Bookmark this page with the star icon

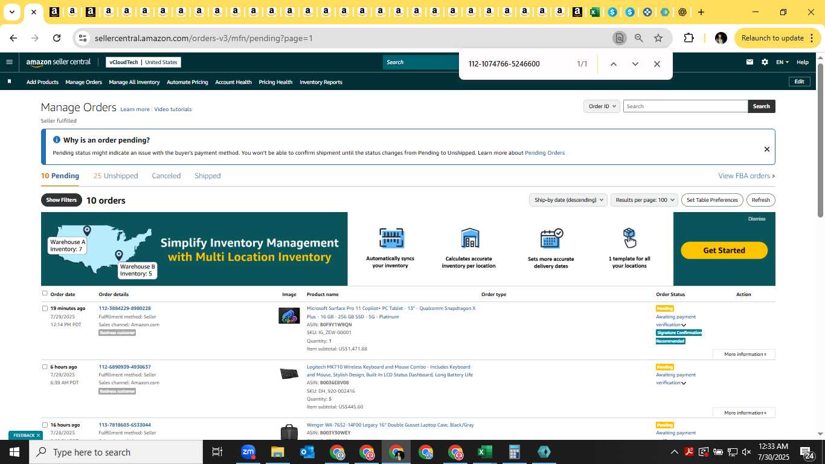click(658, 38)
